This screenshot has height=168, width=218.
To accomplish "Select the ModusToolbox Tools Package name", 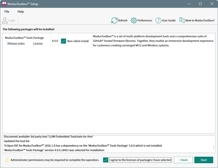I will 24,38.
